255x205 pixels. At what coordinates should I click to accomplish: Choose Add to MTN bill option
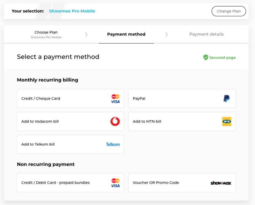click(x=182, y=121)
